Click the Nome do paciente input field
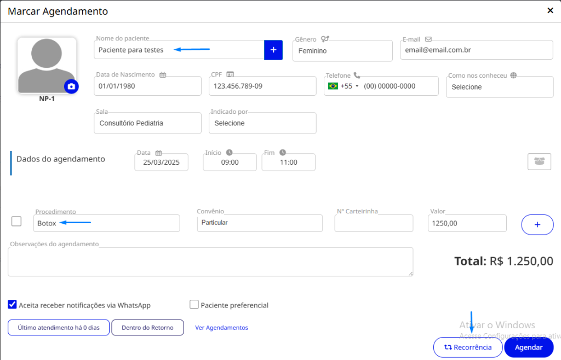Image resolution: width=561 pixels, height=360 pixels. (179, 50)
